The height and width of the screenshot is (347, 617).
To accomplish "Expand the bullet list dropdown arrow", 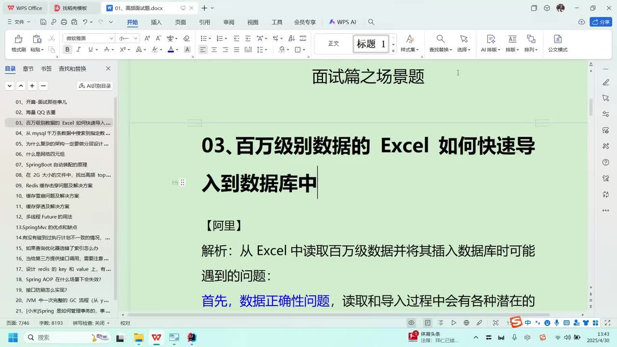I will (x=210, y=39).
